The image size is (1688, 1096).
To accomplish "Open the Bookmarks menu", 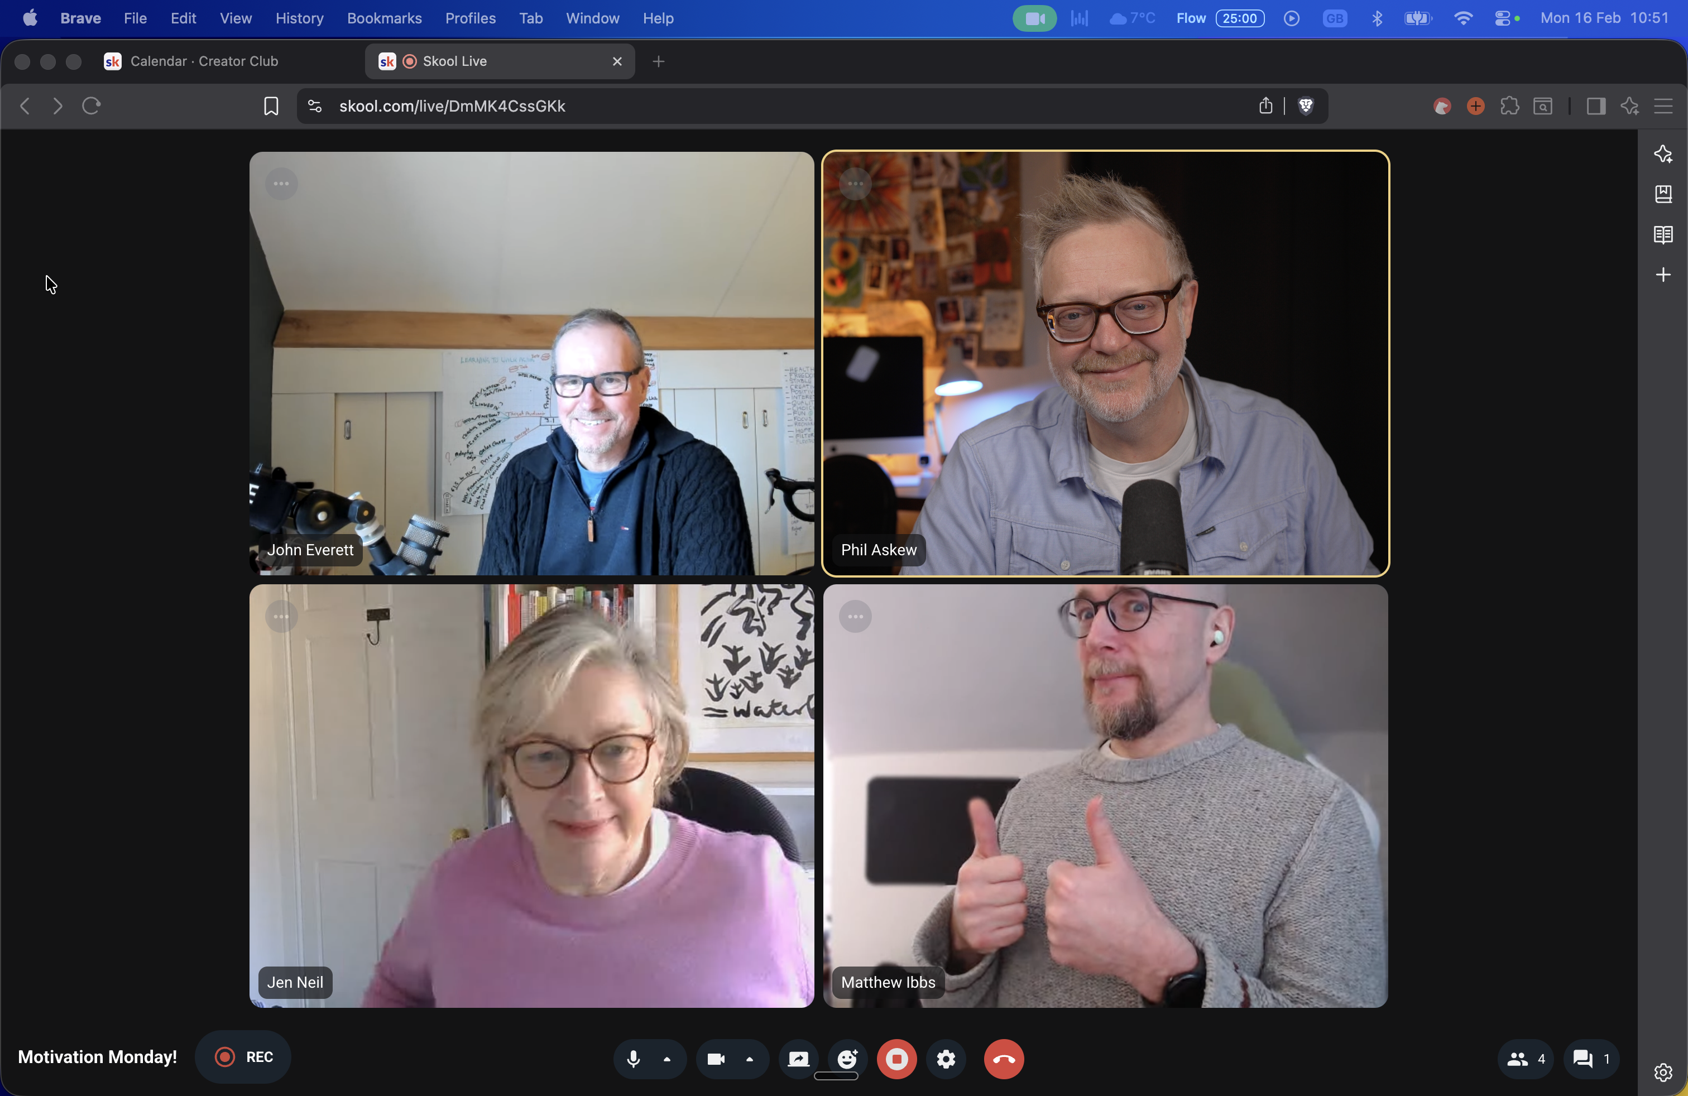I will click(383, 18).
